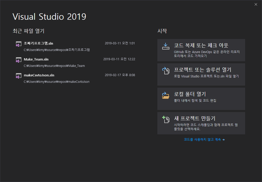Image resolution: width=262 pixels, height=182 pixels.
Task: Click path C:\Users\kmy\source\repos\Make_Team
Action: (54, 66)
